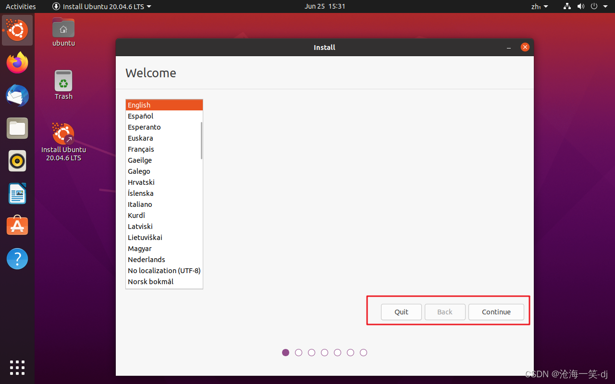Viewport: 615px width, 384px height.
Task: Open the keyboard input source menu
Action: [x=539, y=6]
